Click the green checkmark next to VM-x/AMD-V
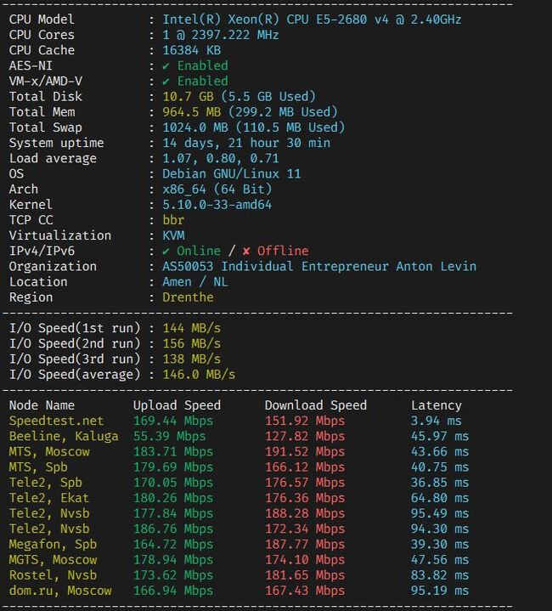 click(x=166, y=81)
